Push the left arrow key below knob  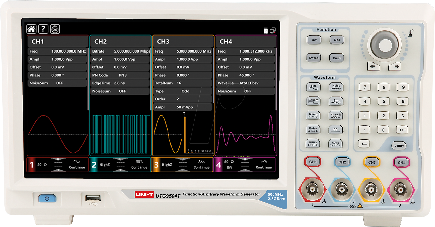[373, 67]
